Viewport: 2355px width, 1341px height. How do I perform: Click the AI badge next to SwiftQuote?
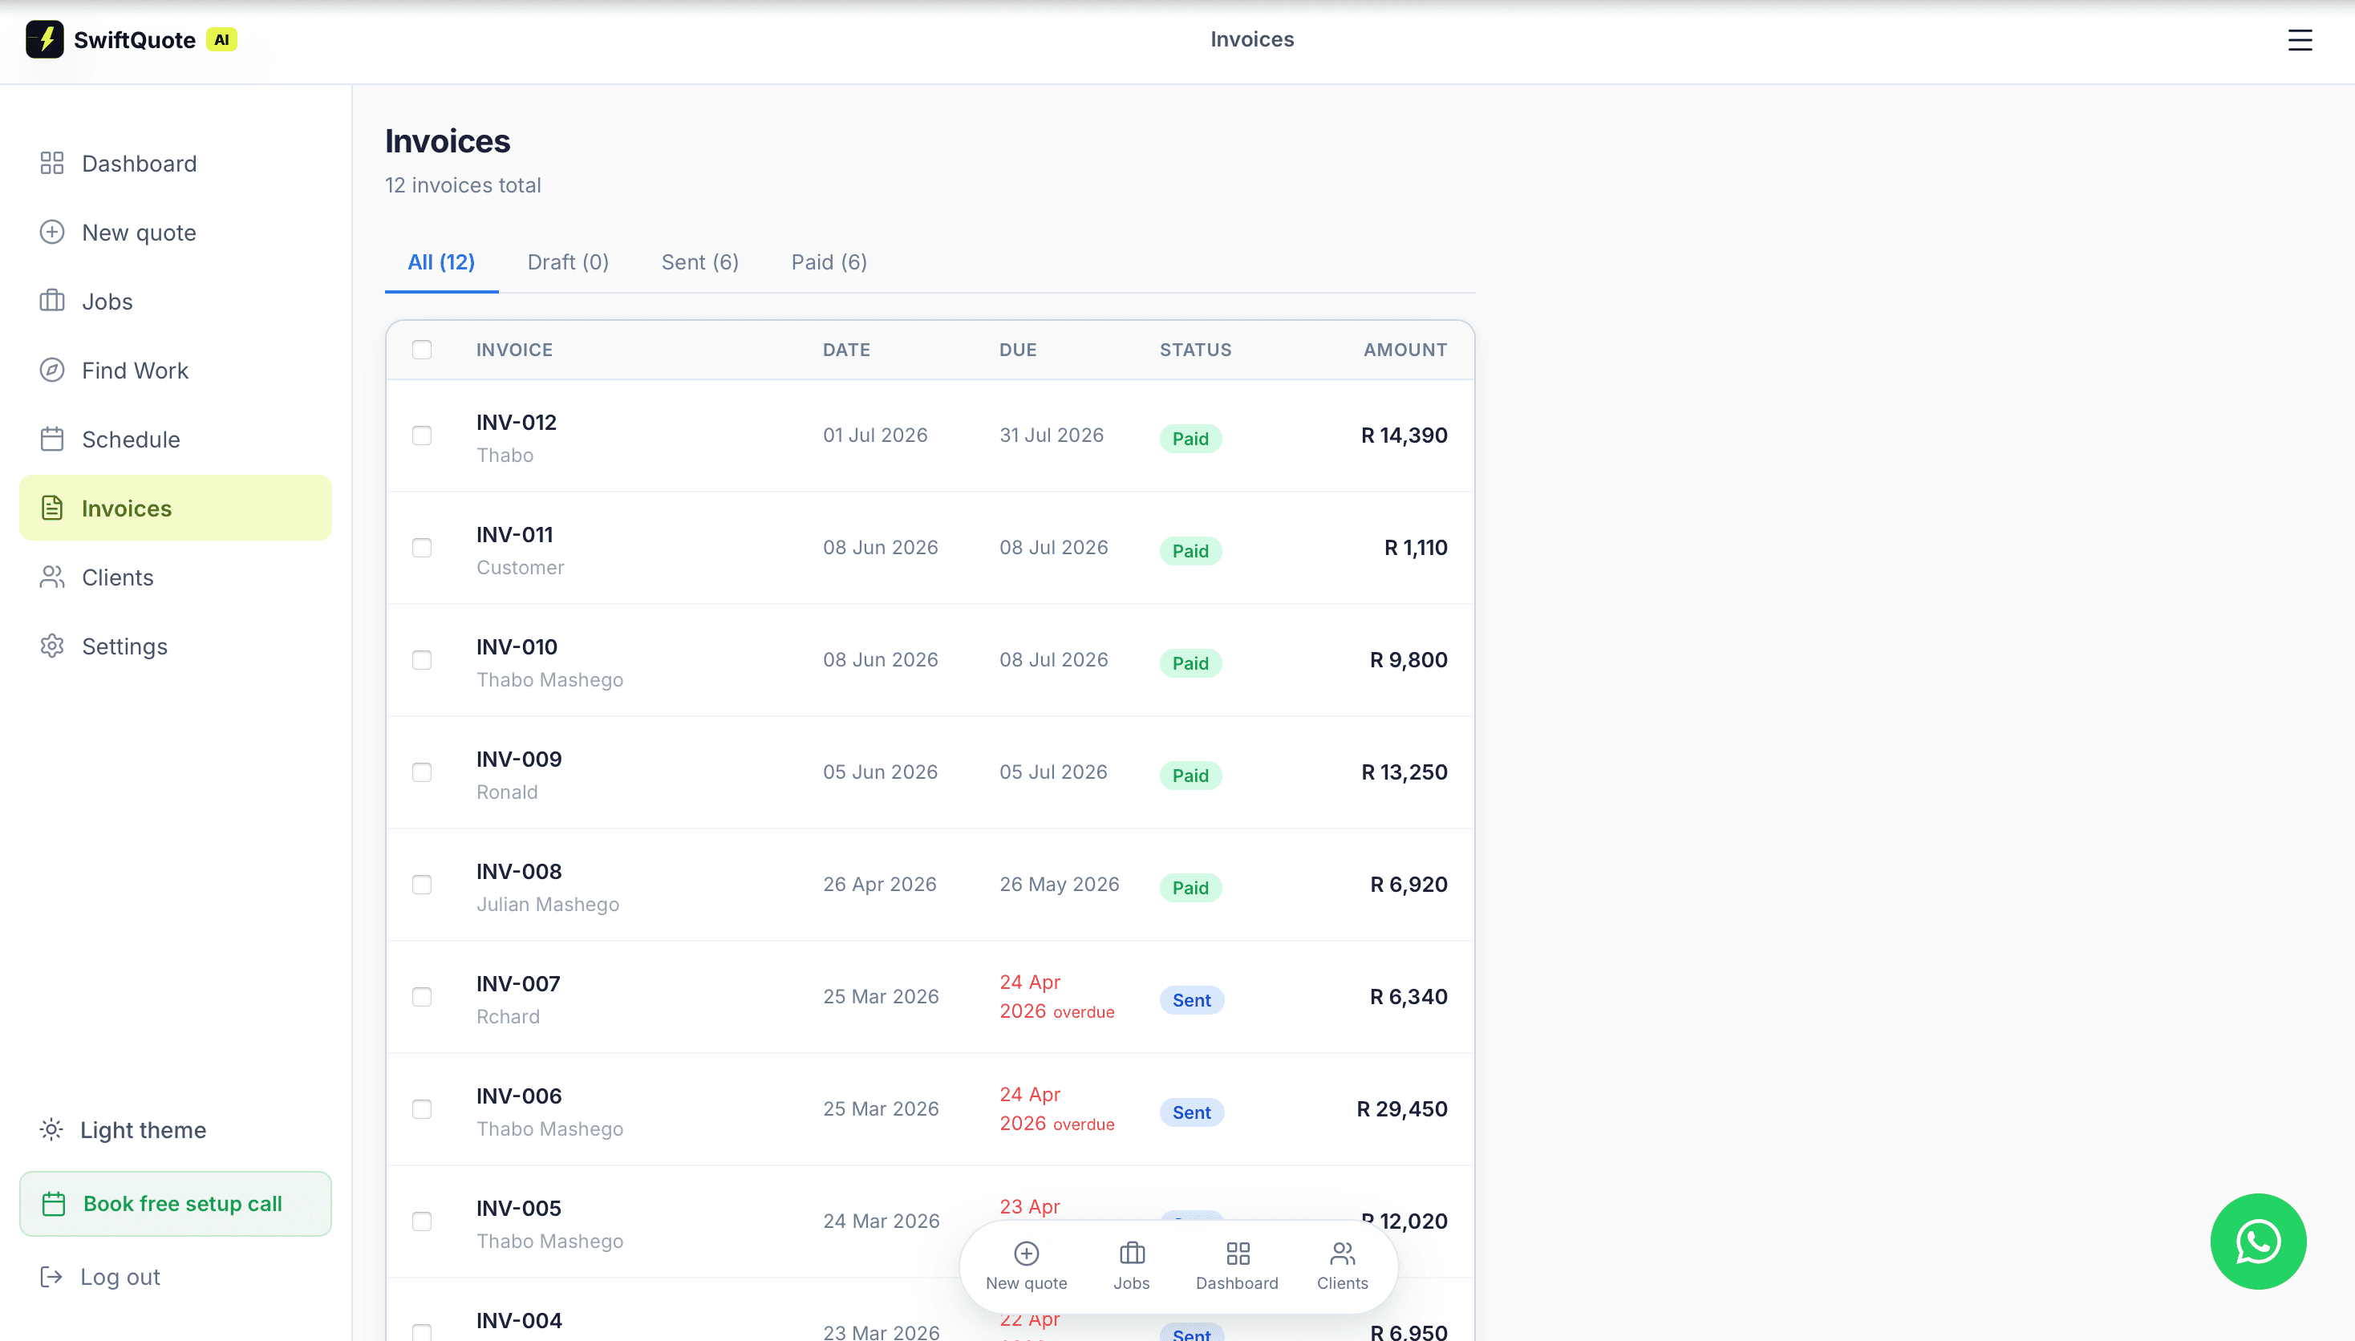tap(221, 39)
